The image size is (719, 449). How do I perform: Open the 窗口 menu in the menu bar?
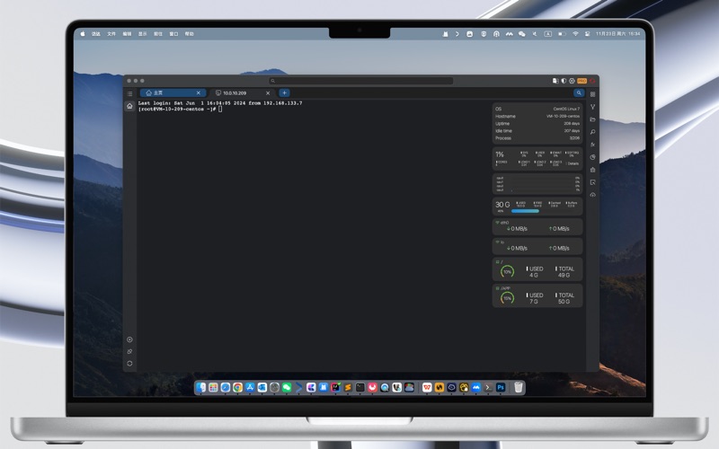point(173,34)
